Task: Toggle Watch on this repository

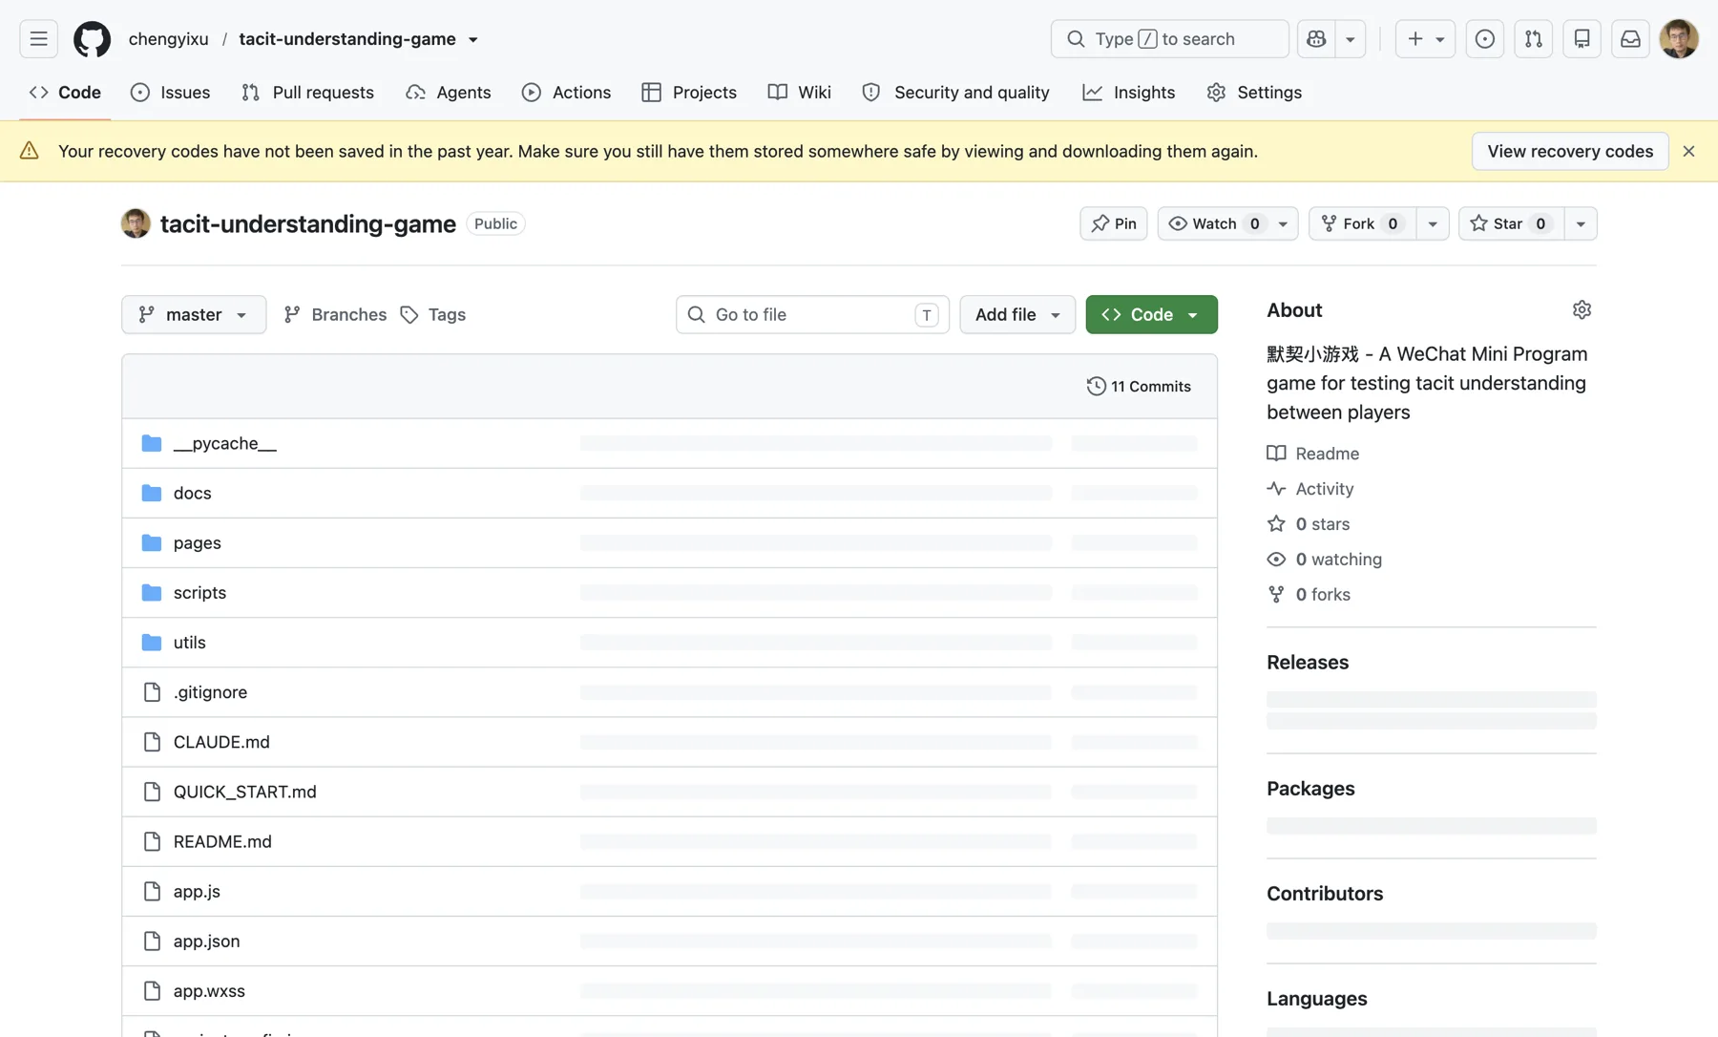Action: coord(1214,223)
